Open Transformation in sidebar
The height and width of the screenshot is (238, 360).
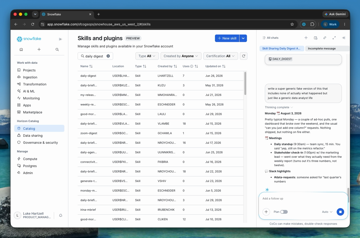(x=39, y=84)
